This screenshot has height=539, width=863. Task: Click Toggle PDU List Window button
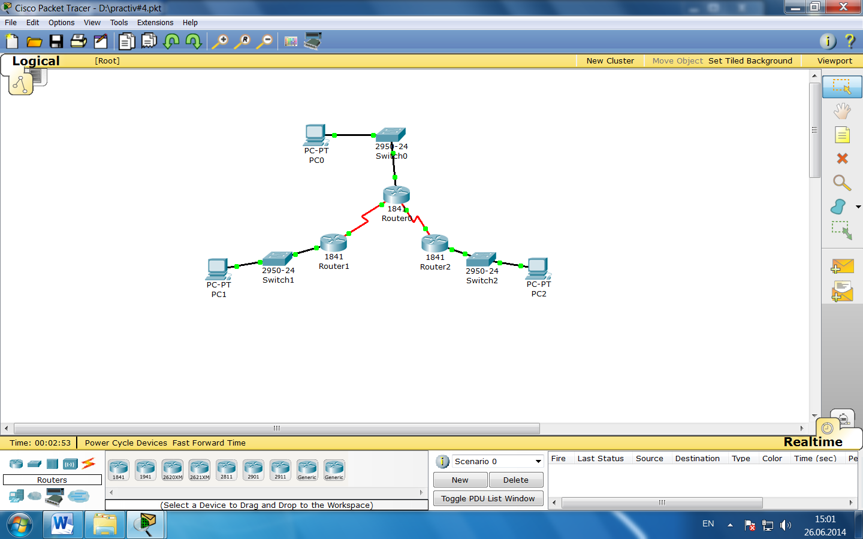click(x=488, y=498)
